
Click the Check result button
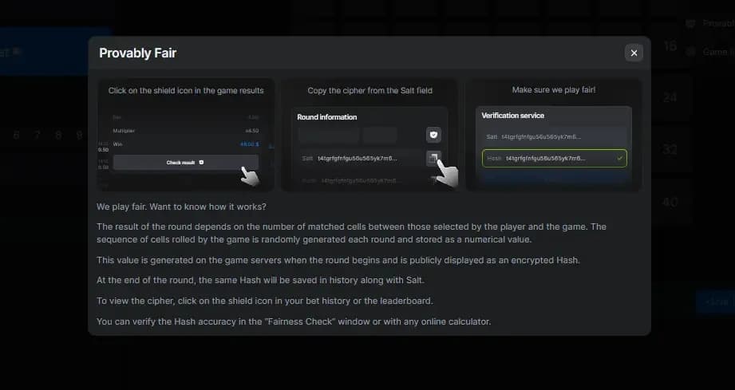[186, 163]
